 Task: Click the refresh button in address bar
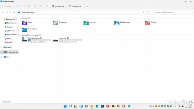pyautogui.click(x=147, y=12)
